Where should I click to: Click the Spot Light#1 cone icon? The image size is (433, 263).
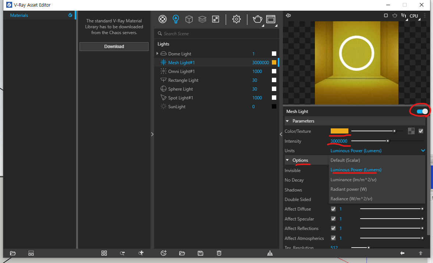tap(163, 98)
